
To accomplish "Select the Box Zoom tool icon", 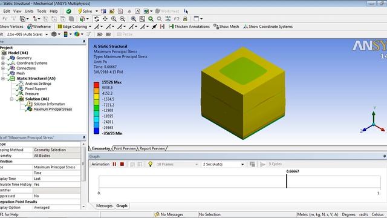I will pos(122,19).
